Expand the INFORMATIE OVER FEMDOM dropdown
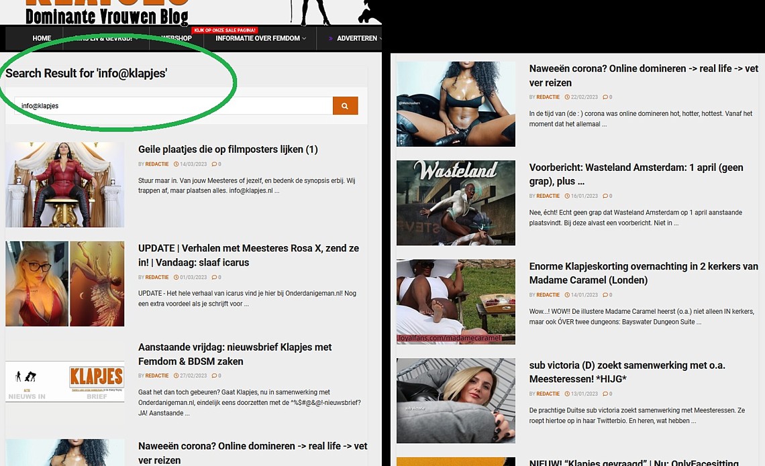 (260, 38)
